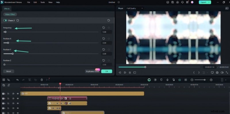Click the mark out curly brace icon

click(199, 73)
